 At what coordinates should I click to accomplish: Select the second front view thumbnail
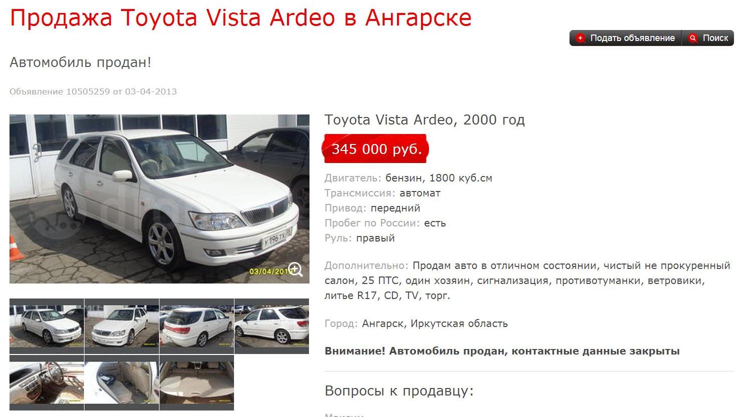(121, 326)
